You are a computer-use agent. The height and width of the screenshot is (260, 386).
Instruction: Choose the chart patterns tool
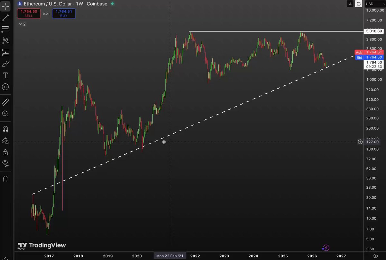tap(5, 41)
